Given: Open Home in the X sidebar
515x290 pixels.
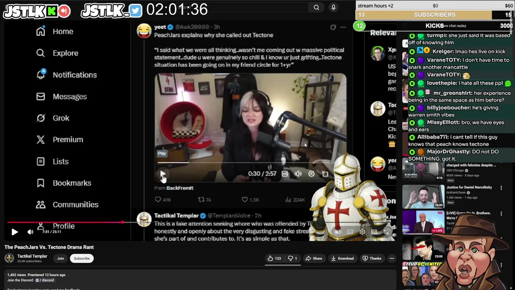Looking at the screenshot, I should tap(55, 31).
